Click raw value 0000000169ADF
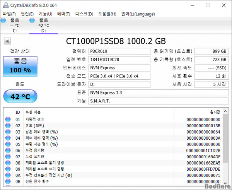 (203, 157)
